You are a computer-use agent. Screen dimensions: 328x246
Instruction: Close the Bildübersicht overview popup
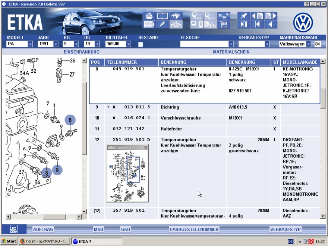point(145,148)
